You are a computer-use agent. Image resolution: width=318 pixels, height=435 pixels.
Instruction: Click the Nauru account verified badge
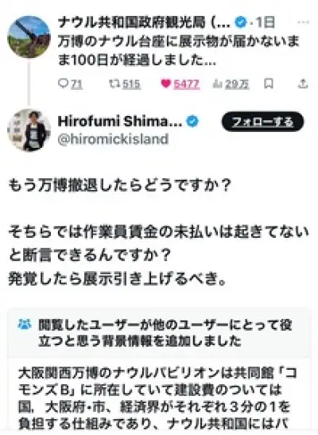[241, 22]
